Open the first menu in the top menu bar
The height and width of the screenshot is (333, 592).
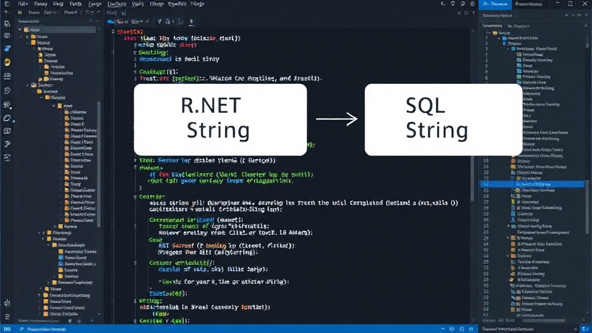[23, 4]
